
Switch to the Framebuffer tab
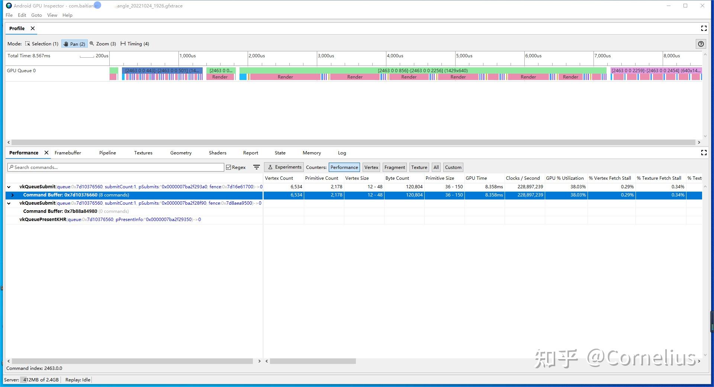(x=68, y=153)
